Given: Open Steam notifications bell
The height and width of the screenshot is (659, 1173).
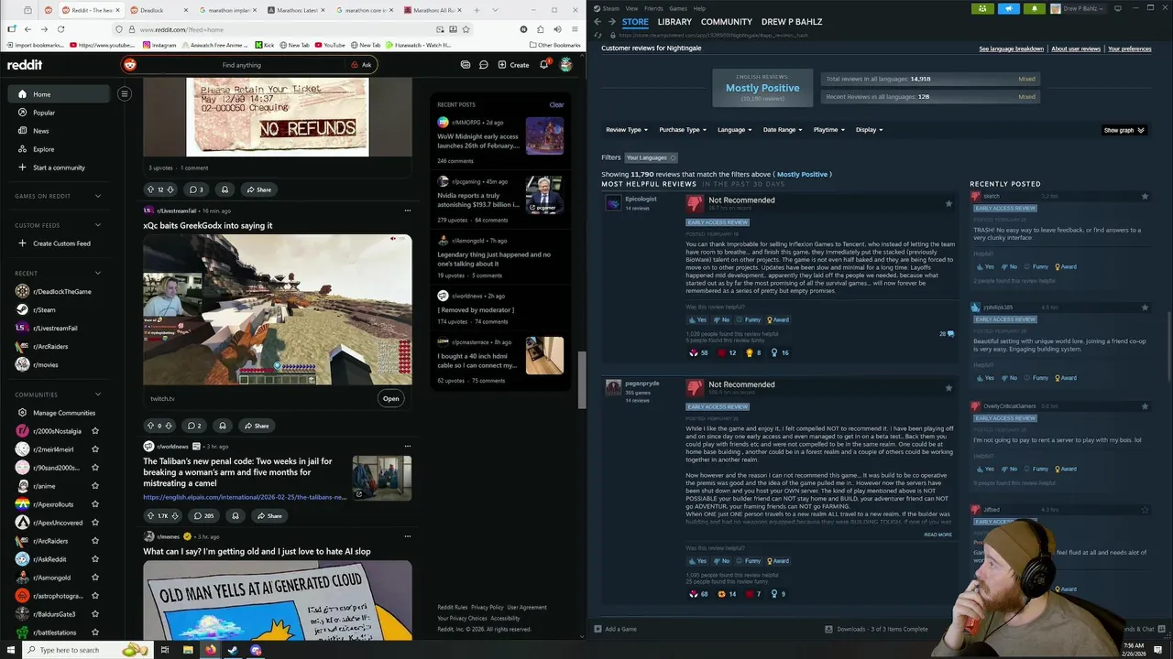Looking at the screenshot, I should coord(1034,8).
